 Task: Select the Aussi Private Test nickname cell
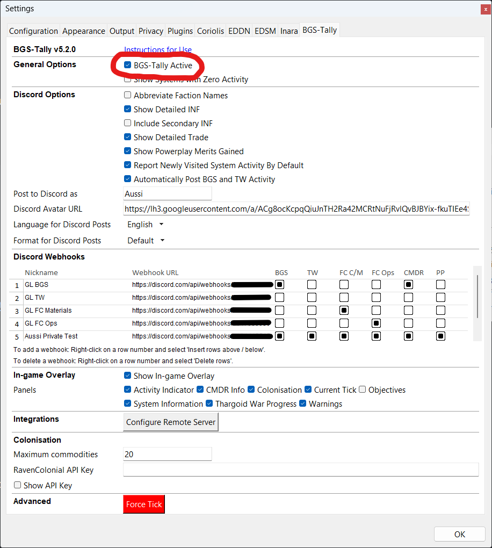point(76,336)
